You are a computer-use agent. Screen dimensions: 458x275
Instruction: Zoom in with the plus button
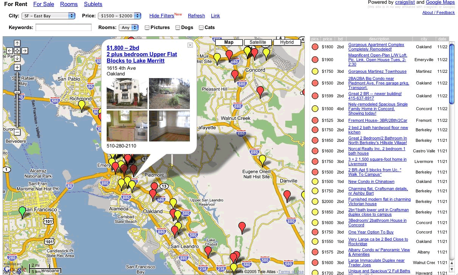(x=17, y=68)
